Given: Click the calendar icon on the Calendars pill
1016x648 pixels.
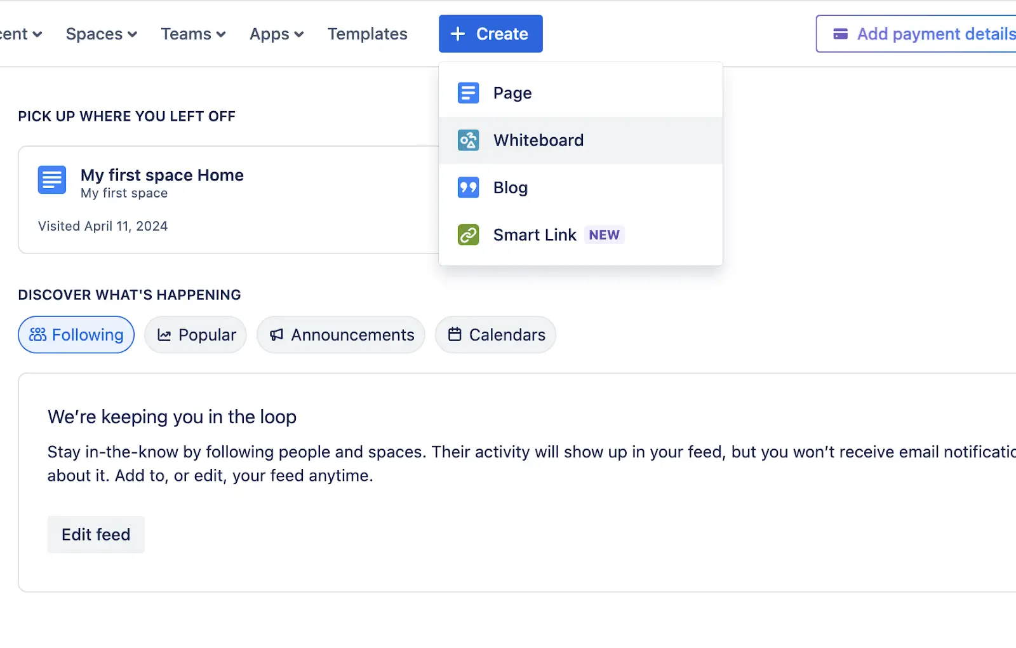Looking at the screenshot, I should 454,335.
